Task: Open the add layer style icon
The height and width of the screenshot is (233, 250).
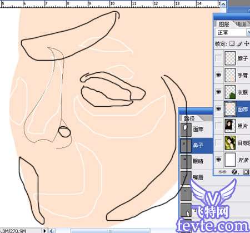Action: 234,172
